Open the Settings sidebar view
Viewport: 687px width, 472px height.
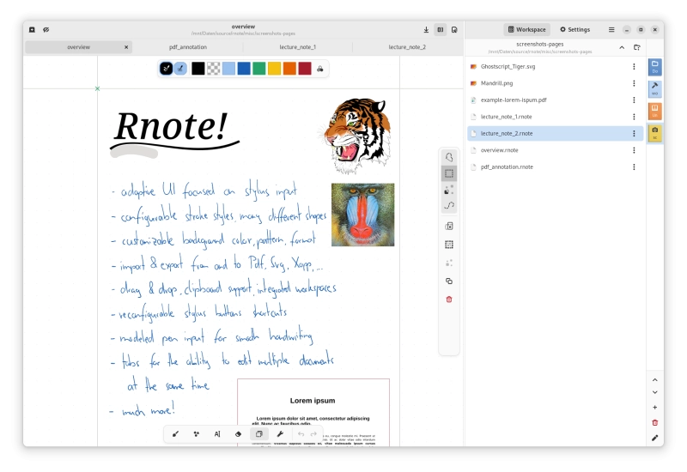click(x=575, y=29)
